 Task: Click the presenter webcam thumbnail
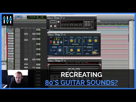click(x=15, y=79)
